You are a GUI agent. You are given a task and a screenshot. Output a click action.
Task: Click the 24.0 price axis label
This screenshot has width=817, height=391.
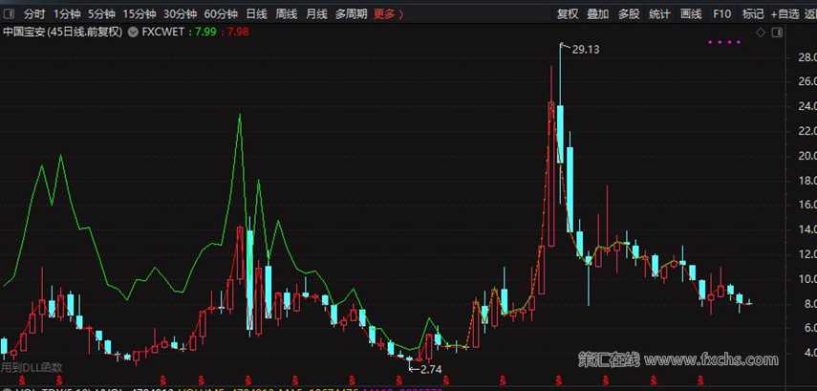point(806,106)
